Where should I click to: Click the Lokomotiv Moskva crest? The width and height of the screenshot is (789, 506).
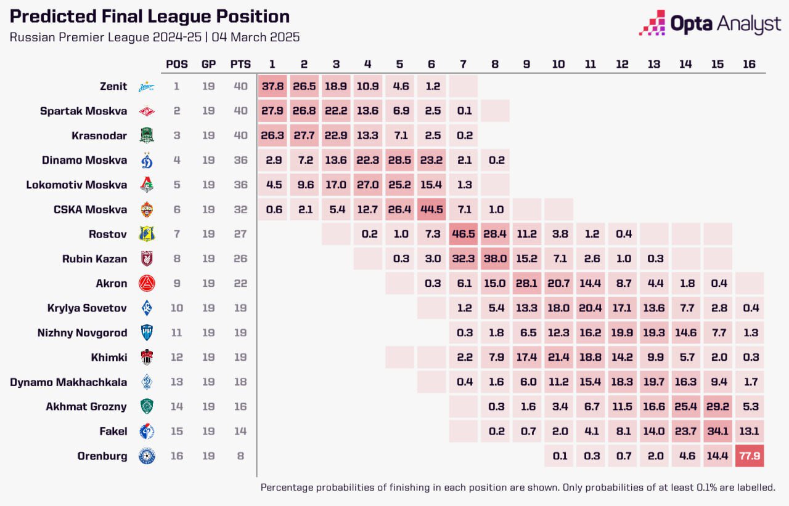pyautogui.click(x=147, y=185)
